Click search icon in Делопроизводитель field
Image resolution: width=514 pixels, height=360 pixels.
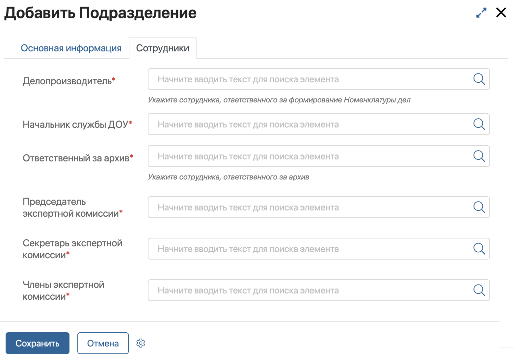coord(479,79)
